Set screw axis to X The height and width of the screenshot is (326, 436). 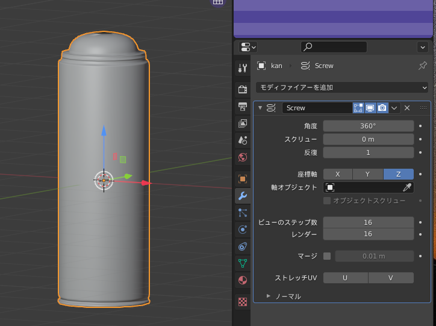coord(338,174)
